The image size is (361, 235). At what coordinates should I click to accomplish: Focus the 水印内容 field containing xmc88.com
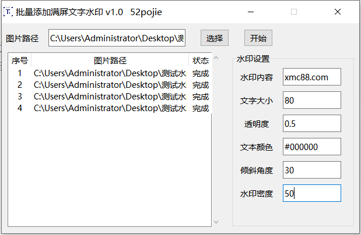(x=311, y=77)
